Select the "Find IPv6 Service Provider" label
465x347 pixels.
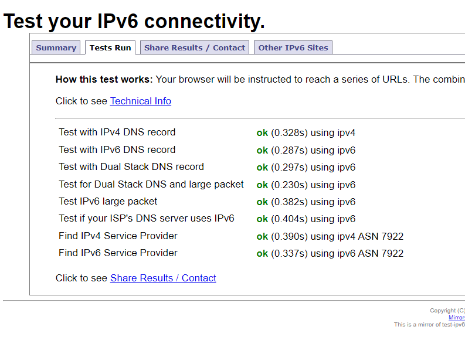pyautogui.click(x=118, y=253)
